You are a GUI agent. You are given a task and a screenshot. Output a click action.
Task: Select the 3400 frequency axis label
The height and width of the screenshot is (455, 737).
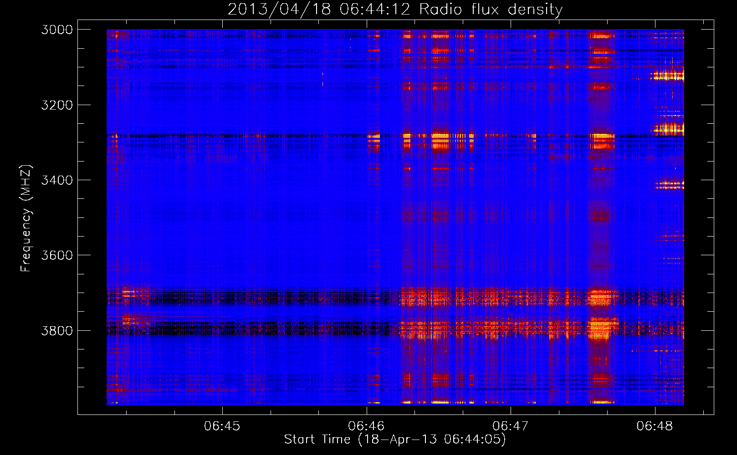(57, 180)
